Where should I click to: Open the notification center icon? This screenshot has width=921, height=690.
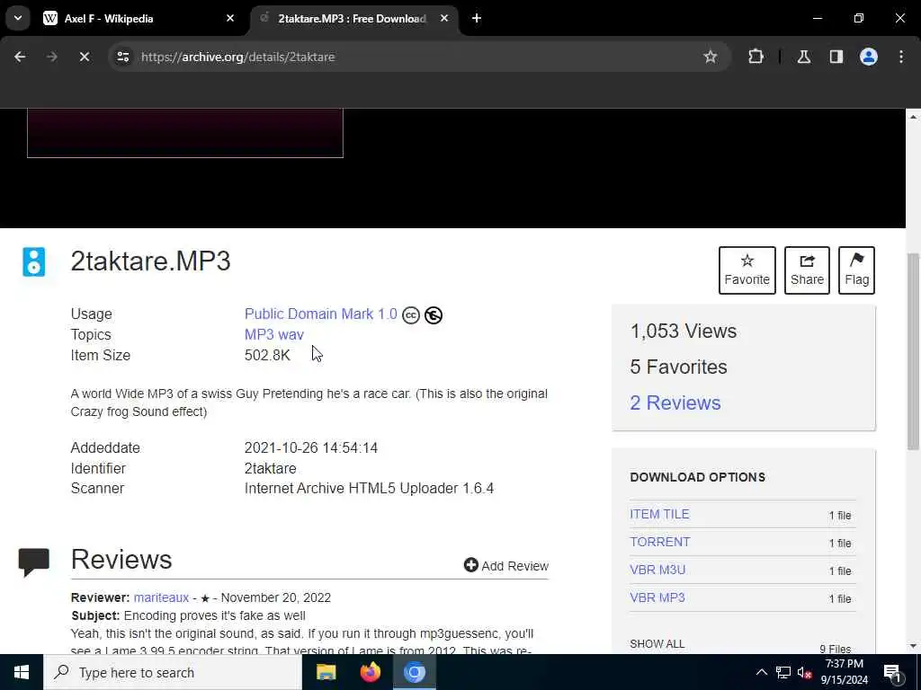coord(892,672)
